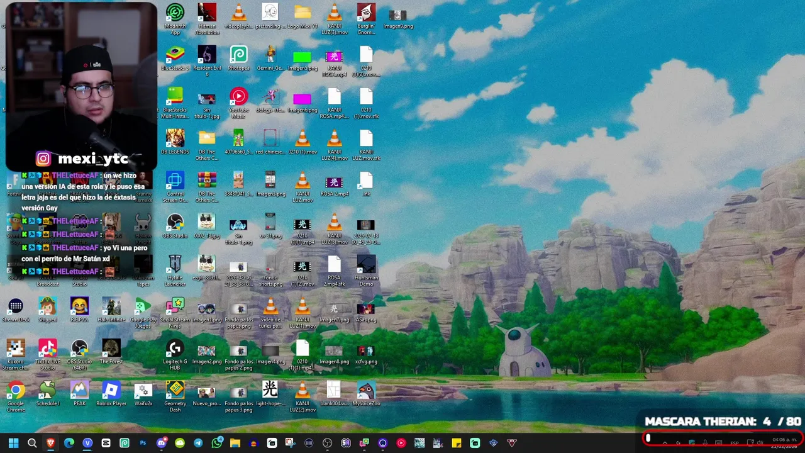Select the Control Screen shortcut icon

(x=175, y=187)
